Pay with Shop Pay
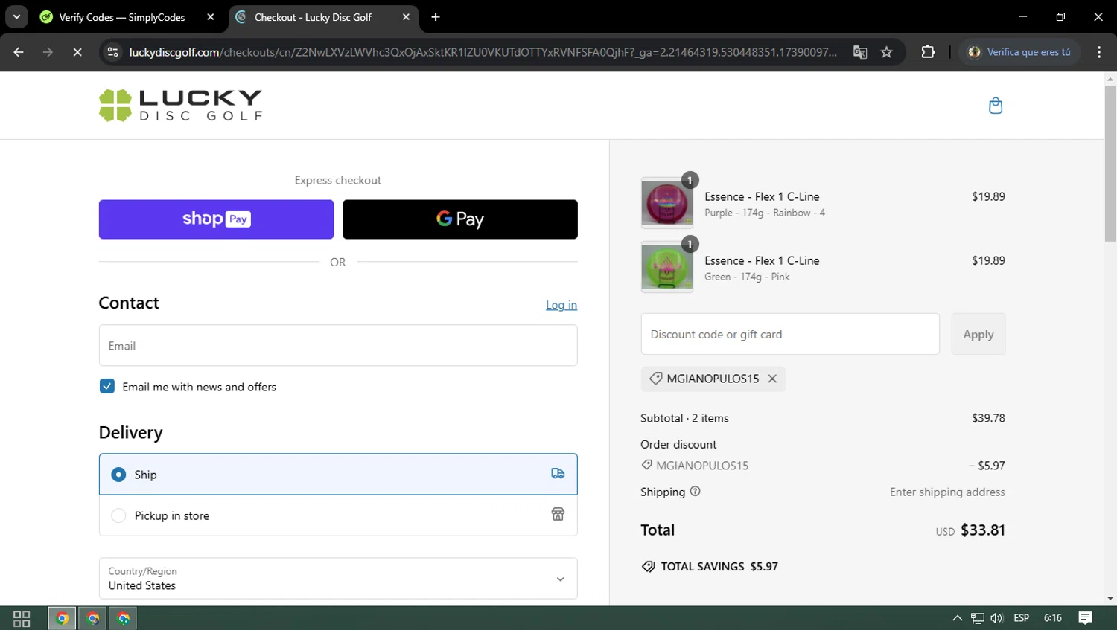This screenshot has height=630, width=1117. pos(216,219)
